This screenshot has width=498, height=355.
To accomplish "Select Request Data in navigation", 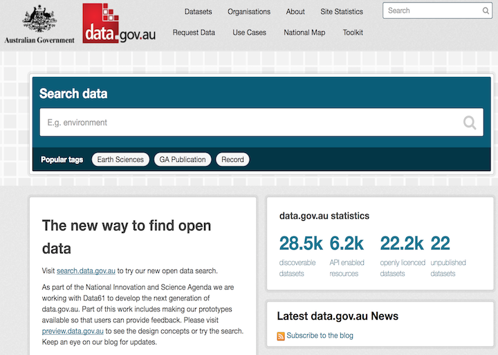I will (x=194, y=33).
